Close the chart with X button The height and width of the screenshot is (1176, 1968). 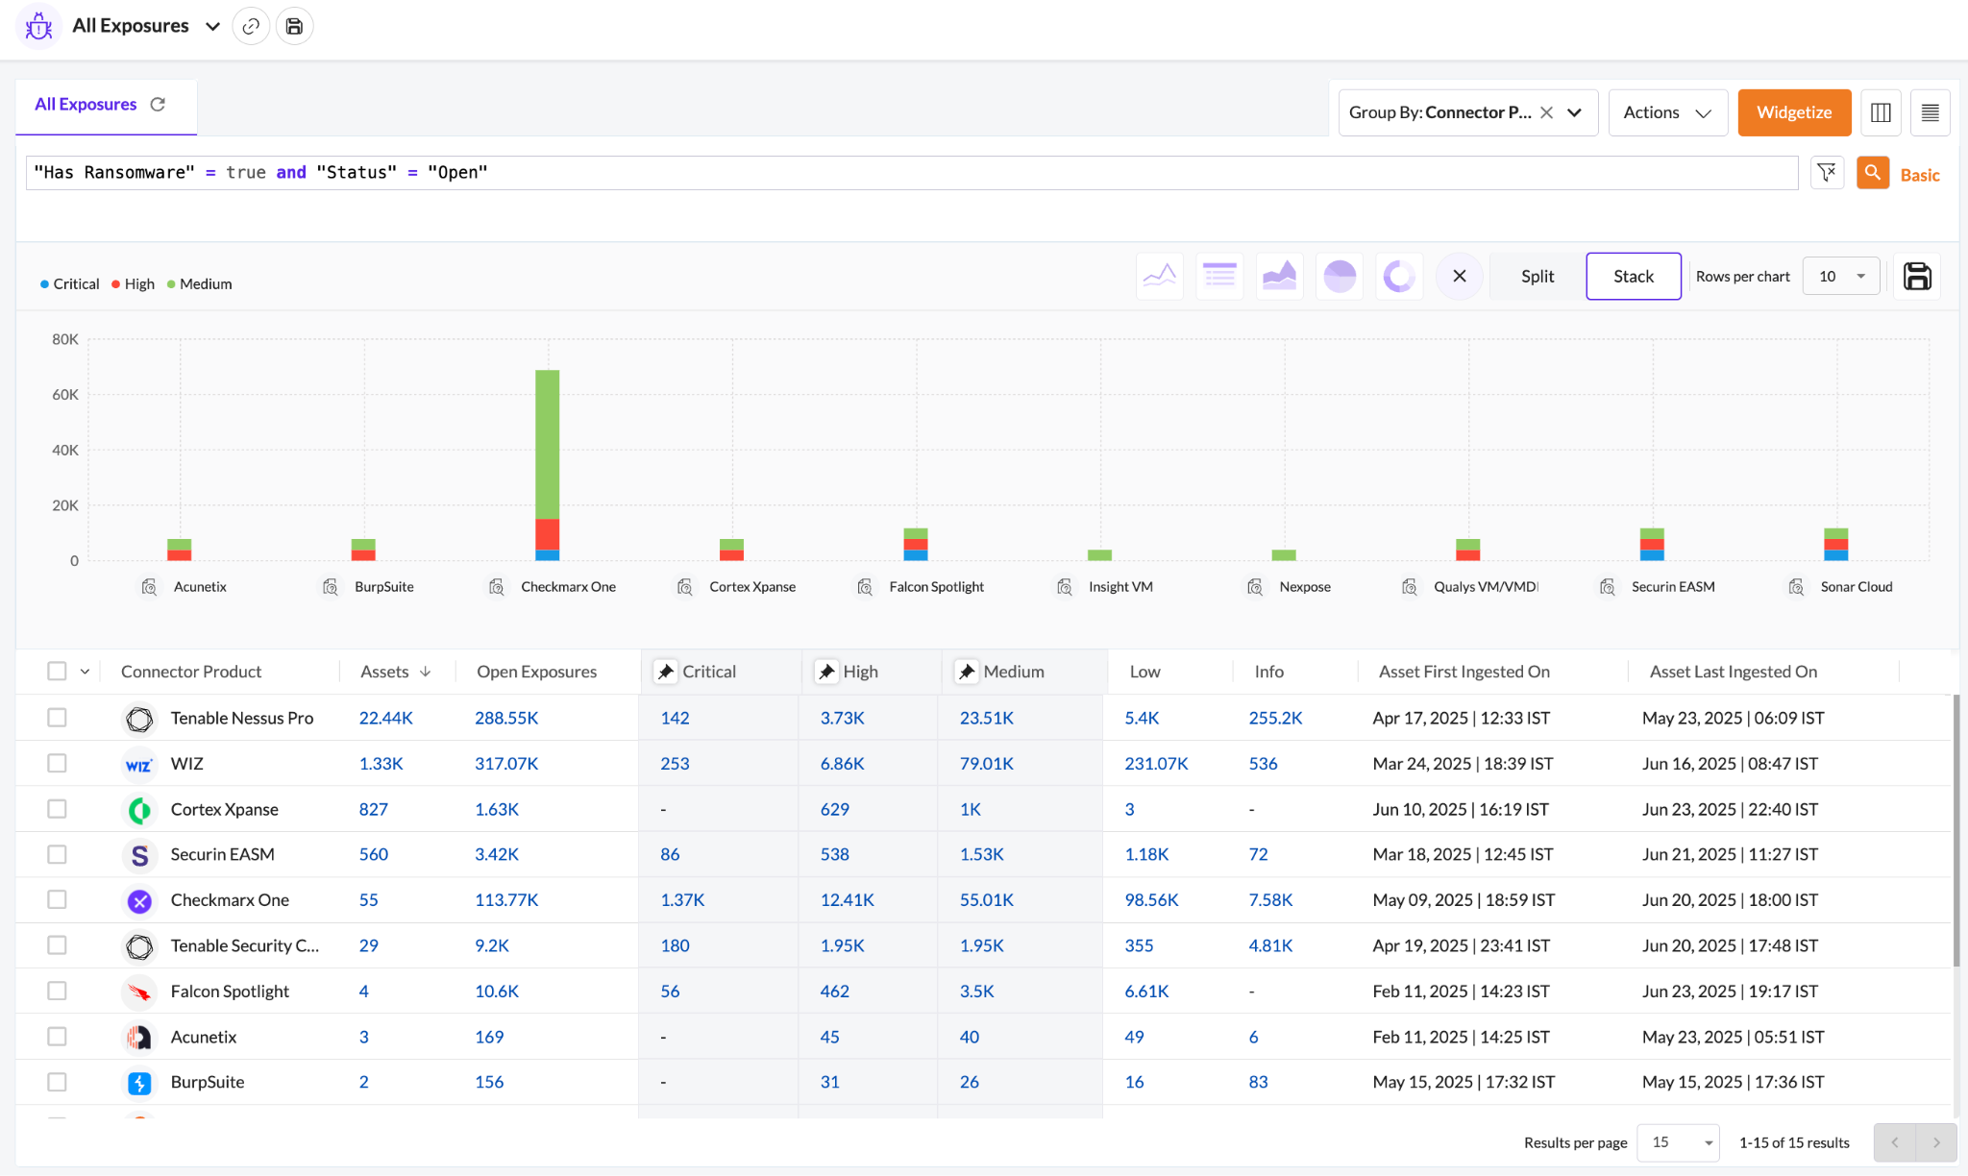pyautogui.click(x=1459, y=277)
